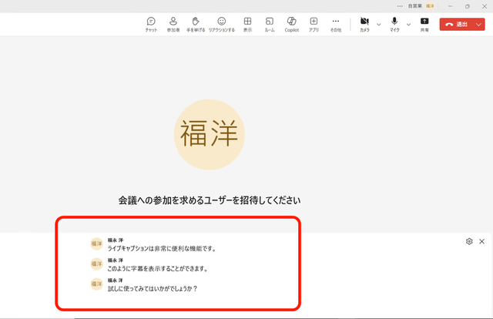Toggle the マイク microphone mute
The width and height of the screenshot is (493, 319).
394,24
